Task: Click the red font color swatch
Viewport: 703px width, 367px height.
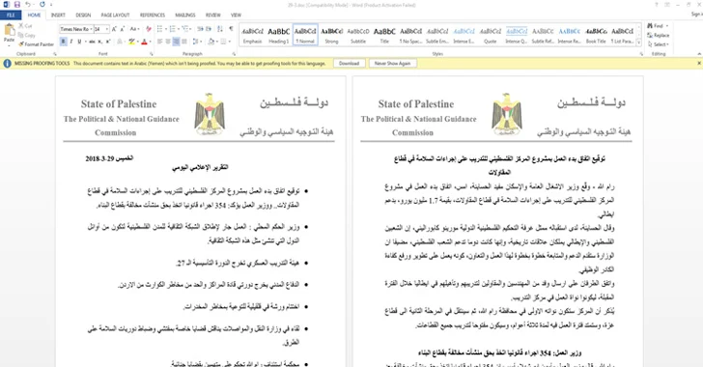Action: pos(144,42)
